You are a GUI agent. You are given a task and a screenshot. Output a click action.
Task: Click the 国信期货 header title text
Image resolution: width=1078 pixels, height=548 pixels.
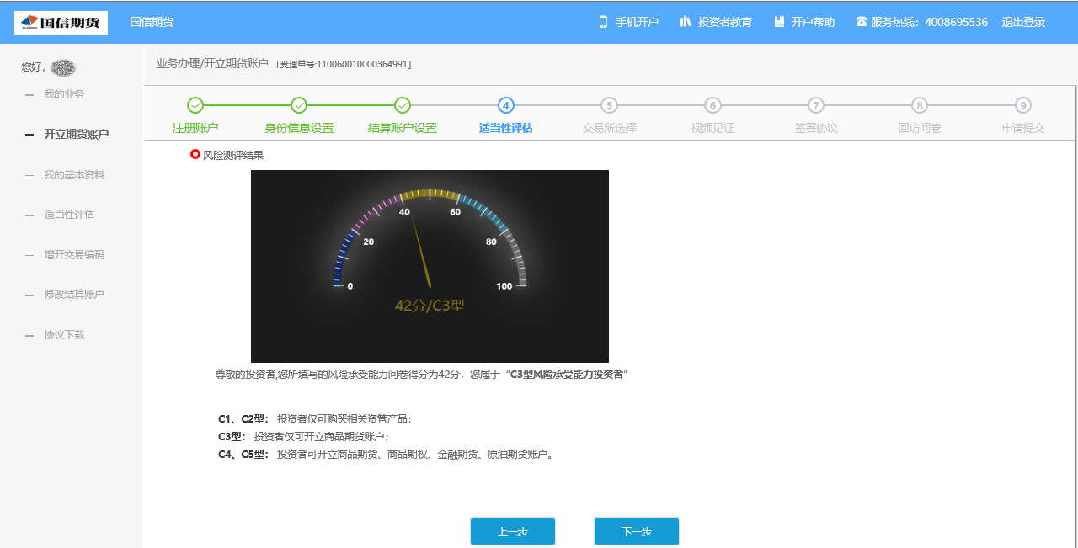pos(152,22)
